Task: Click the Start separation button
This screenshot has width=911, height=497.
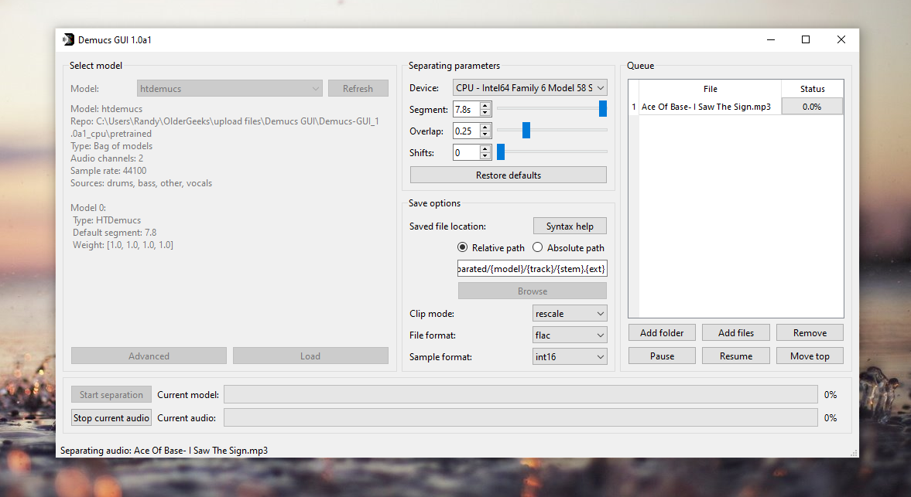Action: (x=111, y=394)
